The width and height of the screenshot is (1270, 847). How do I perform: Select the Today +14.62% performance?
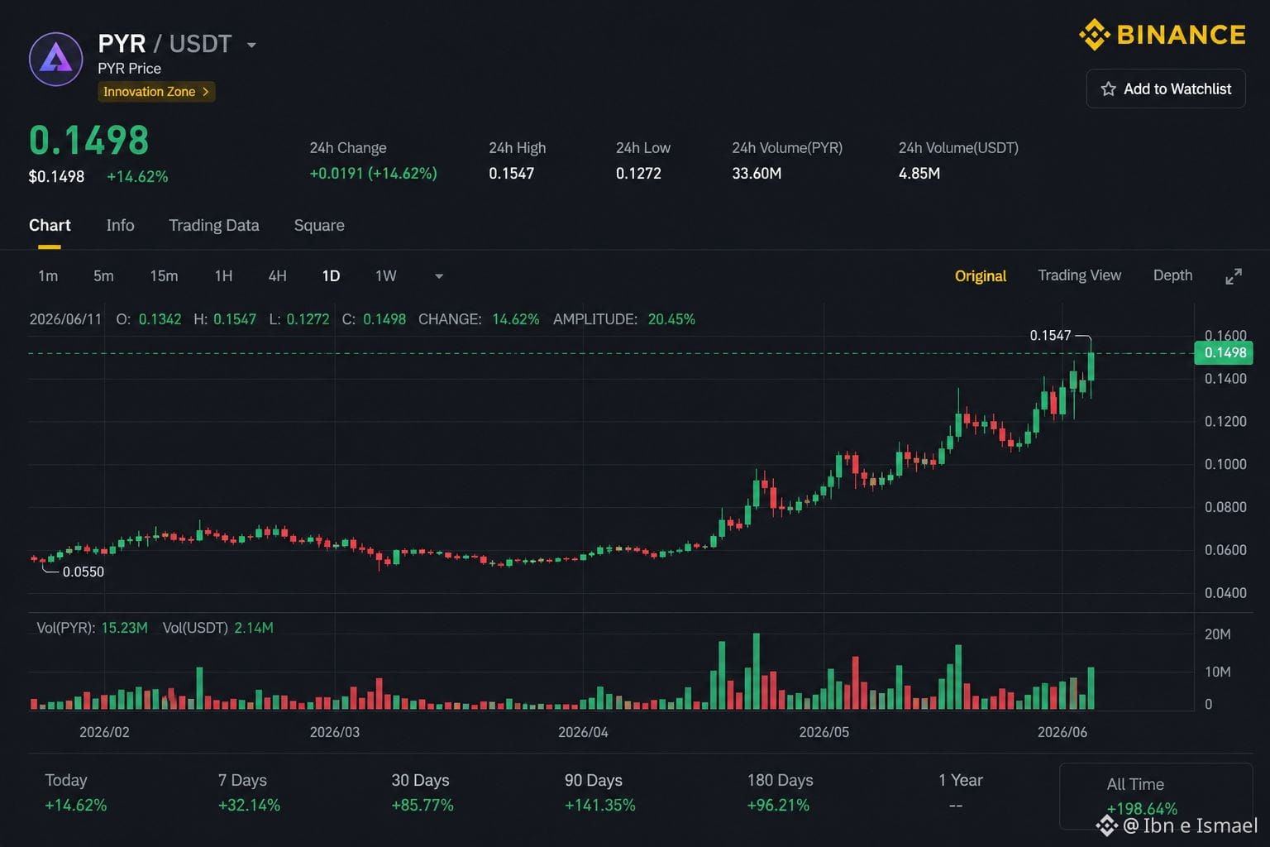(75, 792)
